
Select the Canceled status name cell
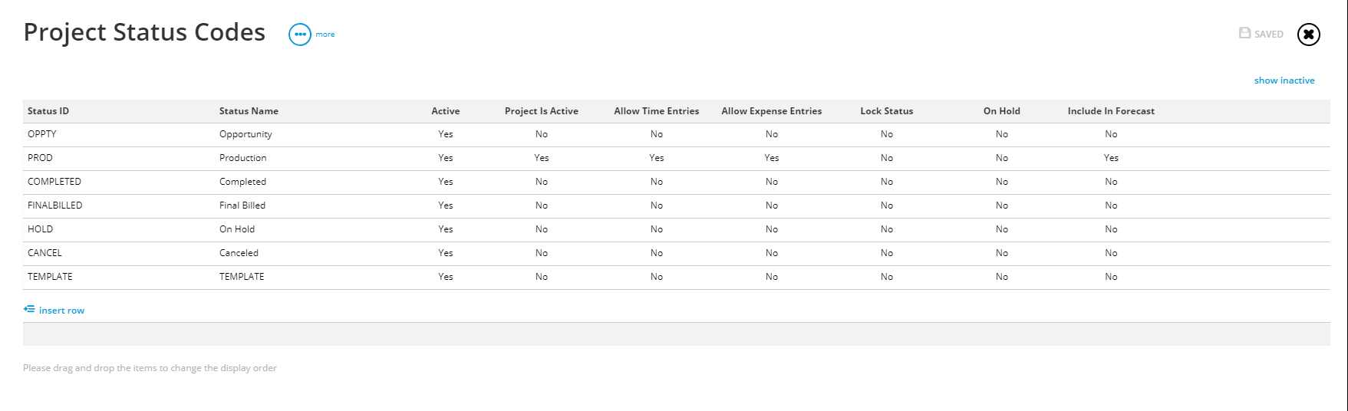point(239,253)
